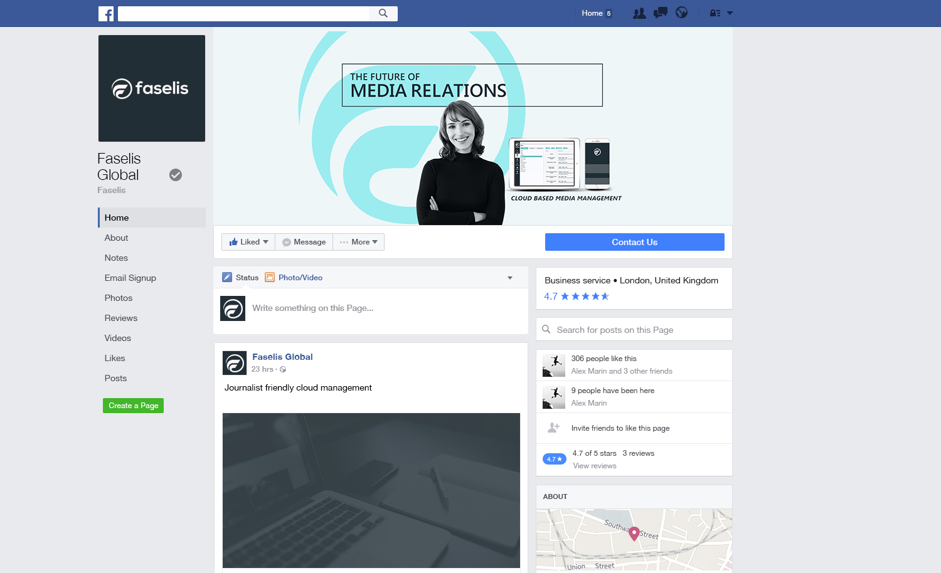Viewport: 941px width, 573px height.
Task: Open the notifications globe icon
Action: coord(682,13)
